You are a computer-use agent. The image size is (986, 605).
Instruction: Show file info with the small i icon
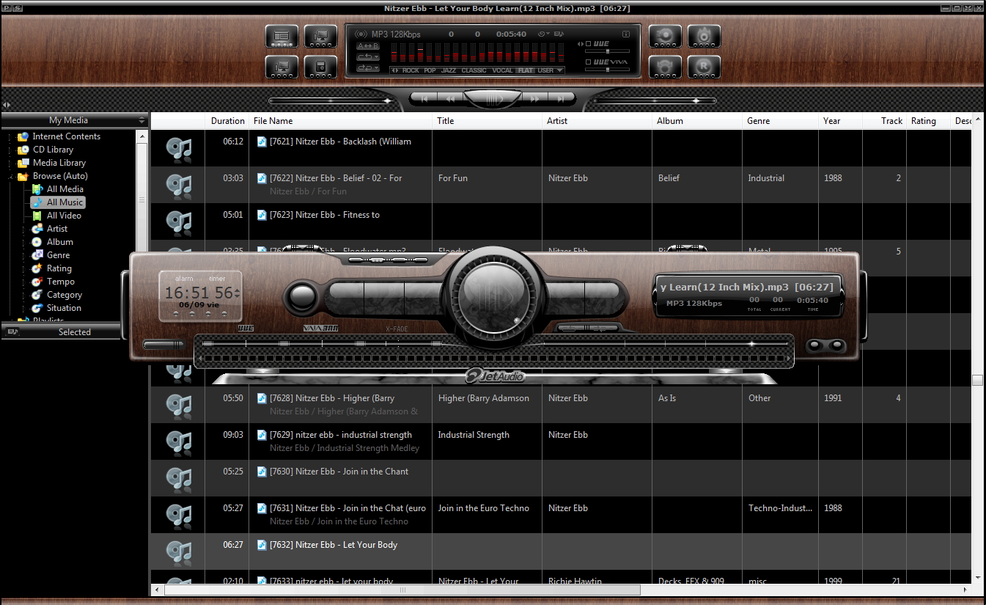(x=626, y=34)
